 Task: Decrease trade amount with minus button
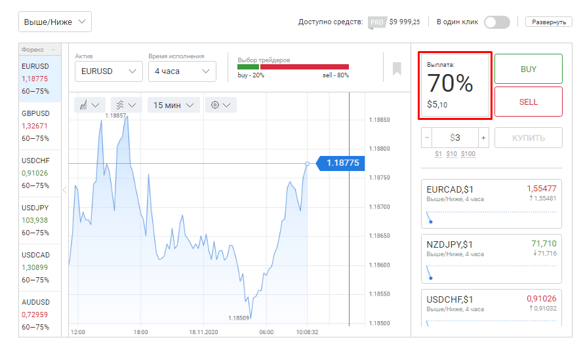tap(427, 138)
